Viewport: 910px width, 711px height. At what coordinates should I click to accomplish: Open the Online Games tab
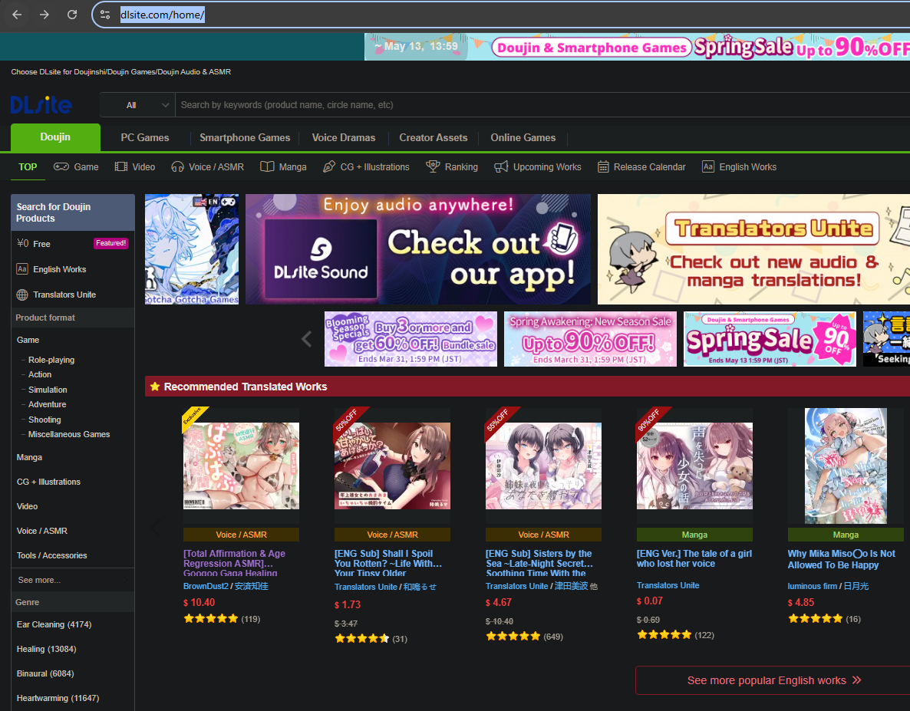click(x=523, y=137)
